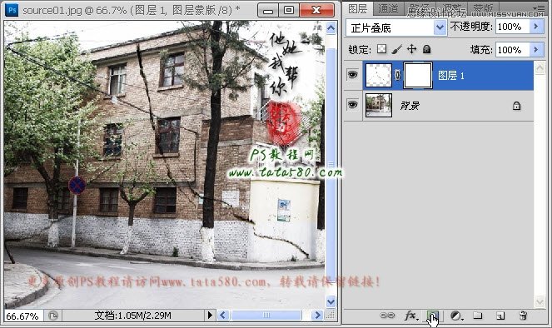The height and width of the screenshot is (328, 552).
Task: Hide 图层 1 using its eye icon
Action: 352,75
